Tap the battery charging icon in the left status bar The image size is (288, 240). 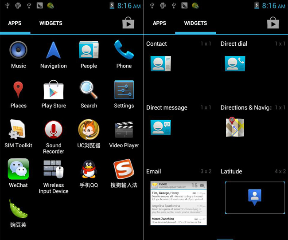[x=112, y=5]
